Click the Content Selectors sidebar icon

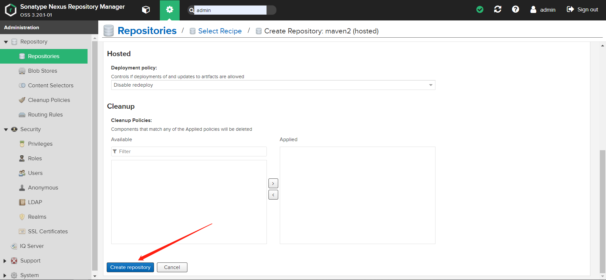coord(22,86)
